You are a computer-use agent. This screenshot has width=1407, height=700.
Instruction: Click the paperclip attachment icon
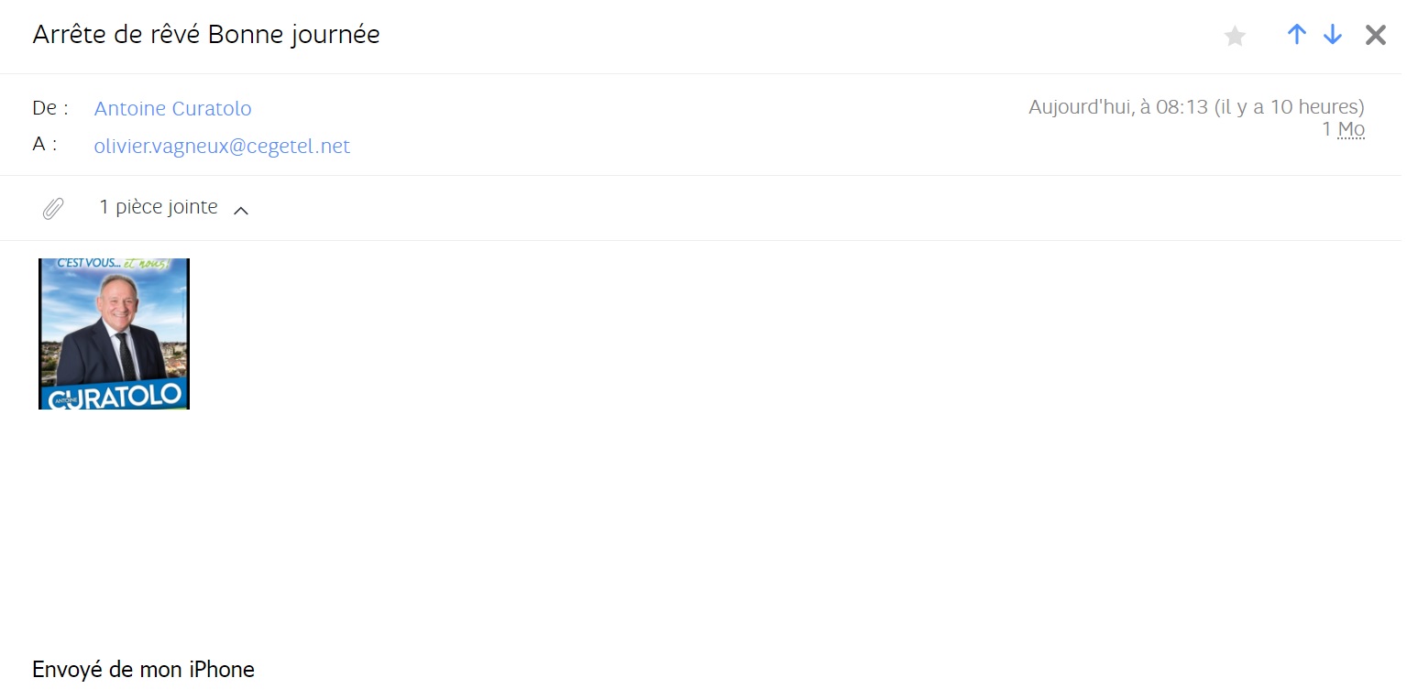tap(53, 209)
